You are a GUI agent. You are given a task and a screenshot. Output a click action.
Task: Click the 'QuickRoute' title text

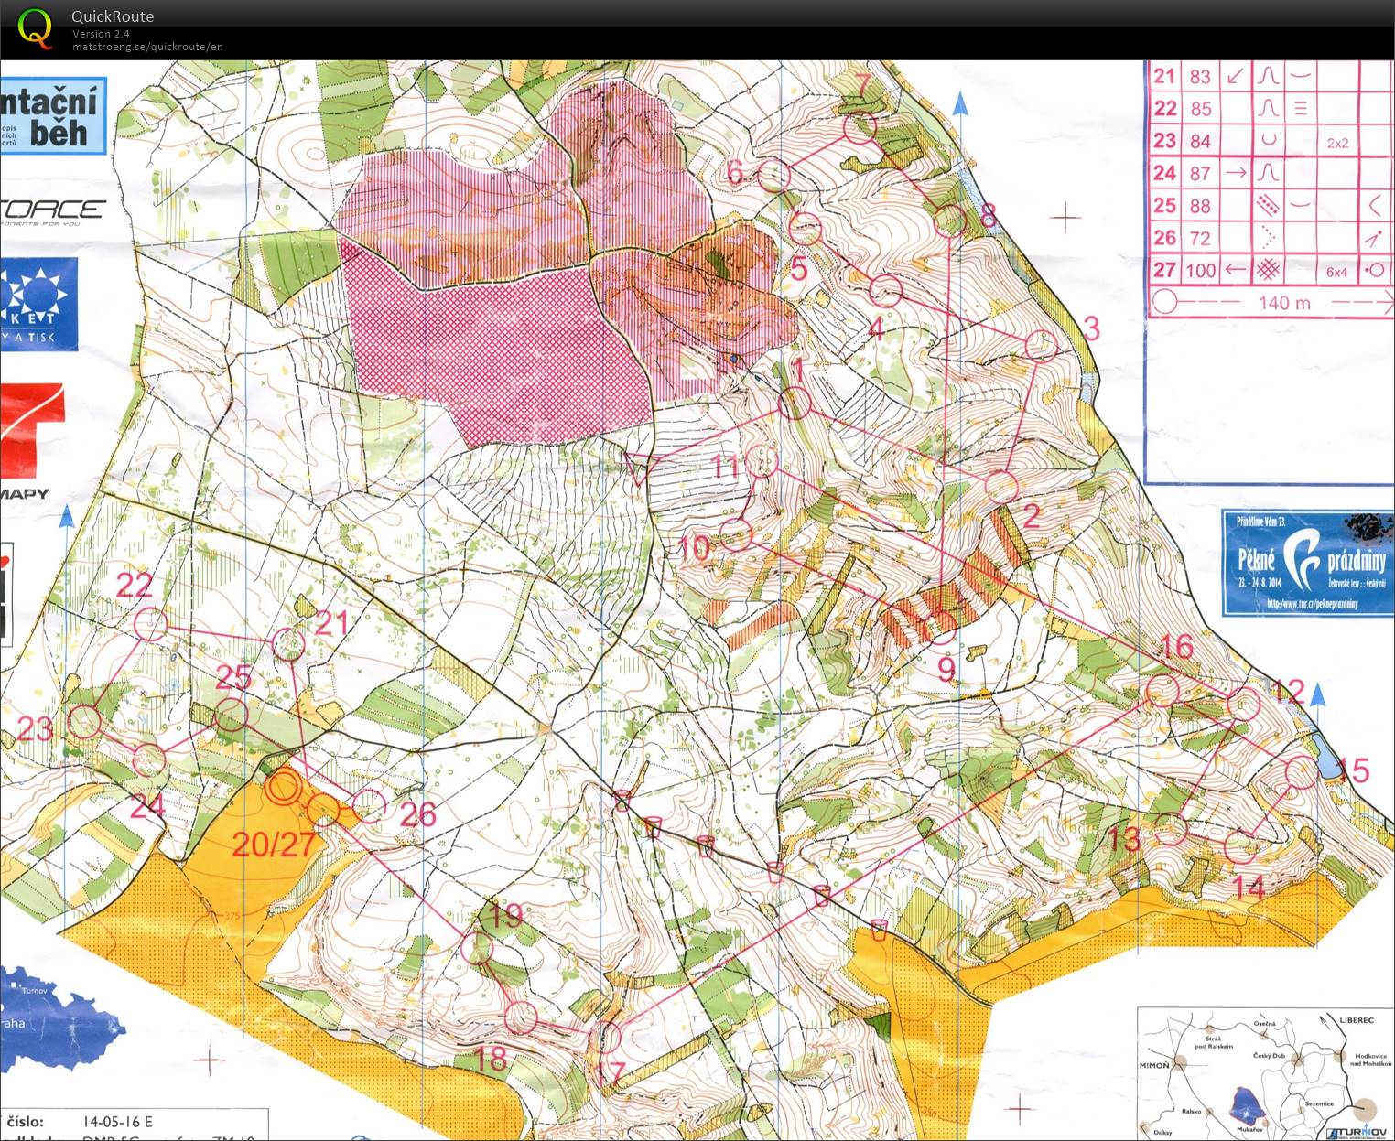113,16
